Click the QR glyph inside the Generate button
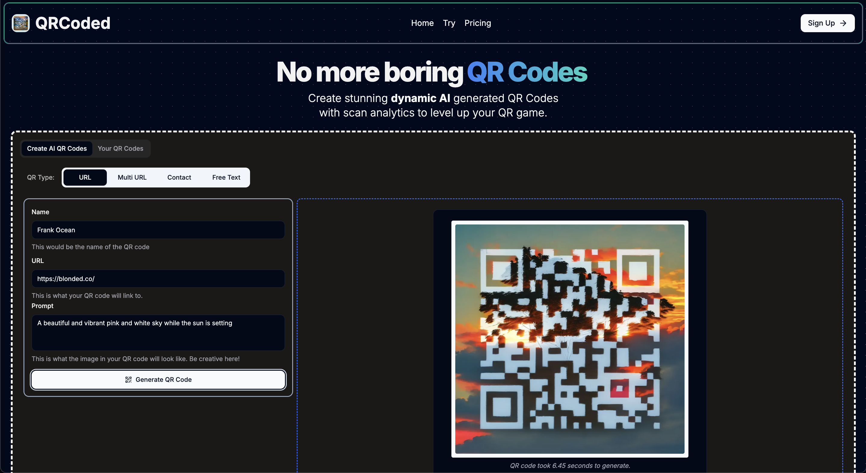This screenshot has height=473, width=866. click(128, 379)
